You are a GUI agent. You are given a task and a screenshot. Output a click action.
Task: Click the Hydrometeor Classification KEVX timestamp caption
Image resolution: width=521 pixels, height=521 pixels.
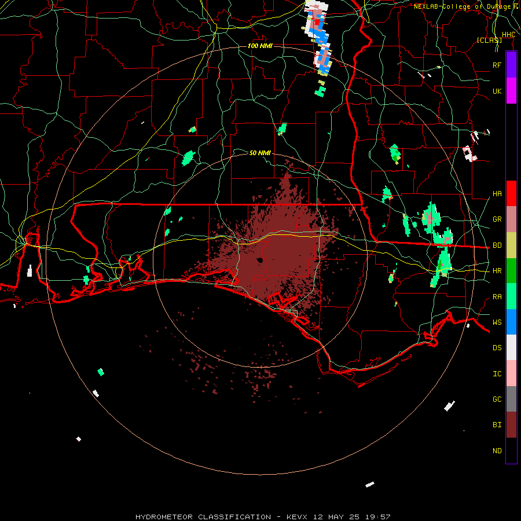click(263, 517)
